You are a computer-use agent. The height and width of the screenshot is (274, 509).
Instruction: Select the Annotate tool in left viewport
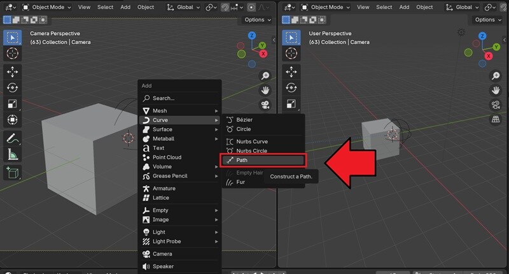coord(12,138)
